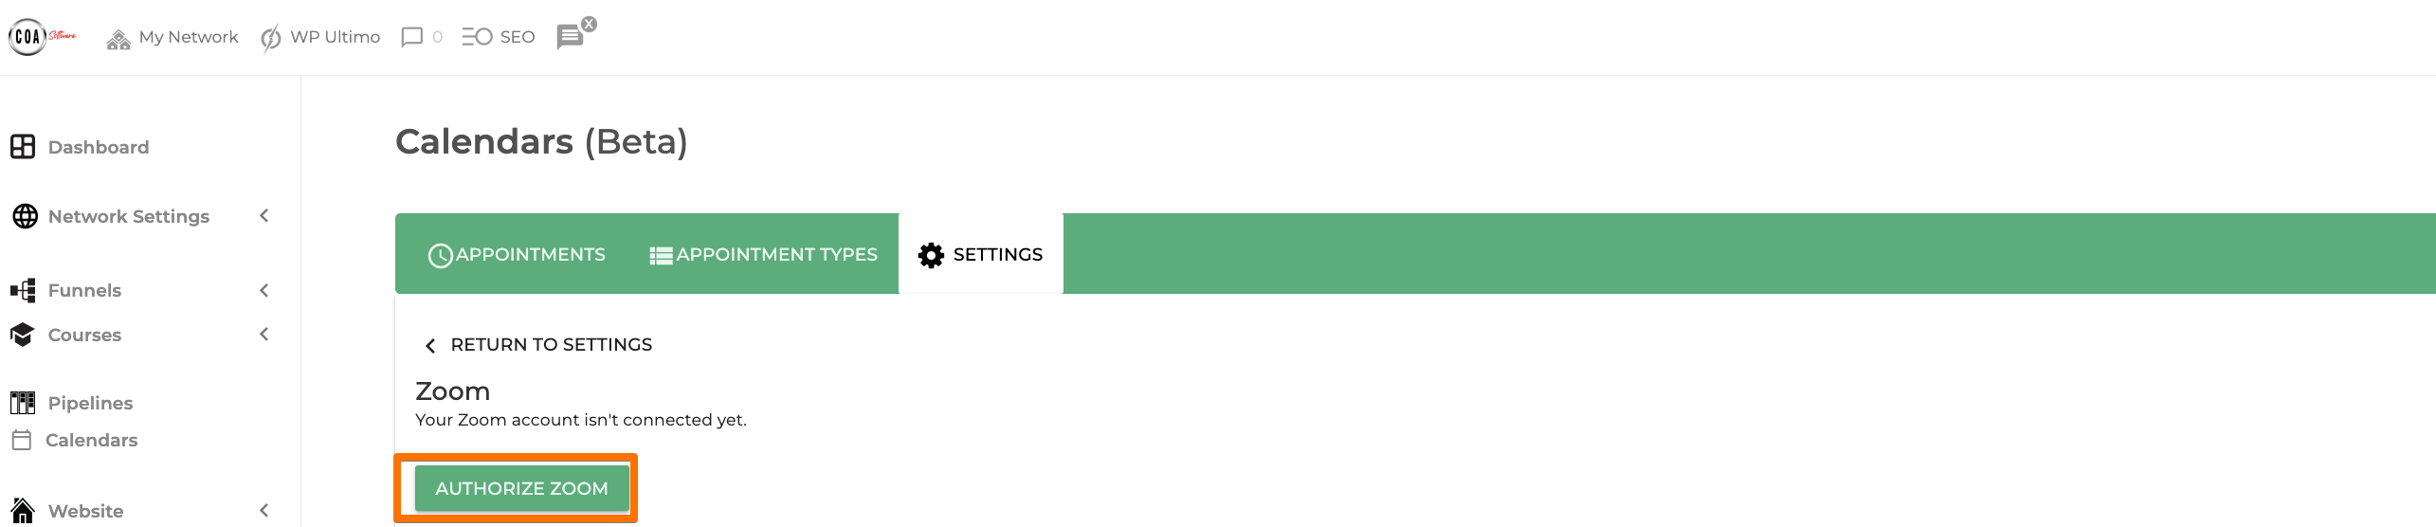Expand the Courses submenu chevron

point(264,335)
